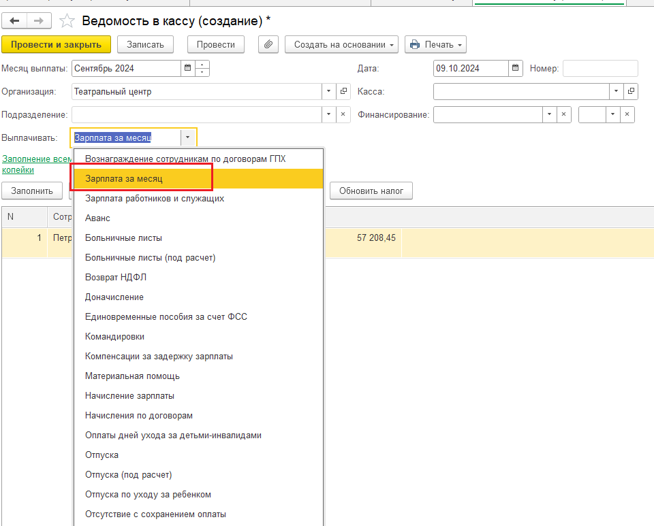The height and width of the screenshot is (526, 654).
Task: Click the Организация field Театральный центр
Action: (x=196, y=91)
